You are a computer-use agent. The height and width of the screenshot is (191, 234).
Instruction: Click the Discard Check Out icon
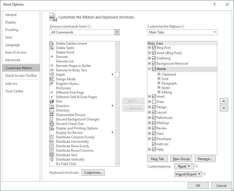coord(52,124)
